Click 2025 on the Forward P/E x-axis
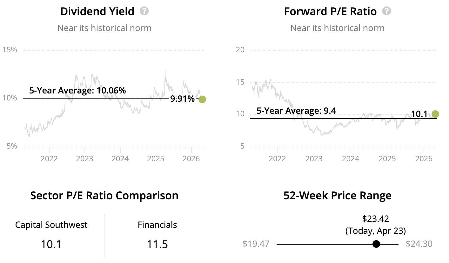Image resolution: width=449 pixels, height=263 pixels. (x=387, y=158)
